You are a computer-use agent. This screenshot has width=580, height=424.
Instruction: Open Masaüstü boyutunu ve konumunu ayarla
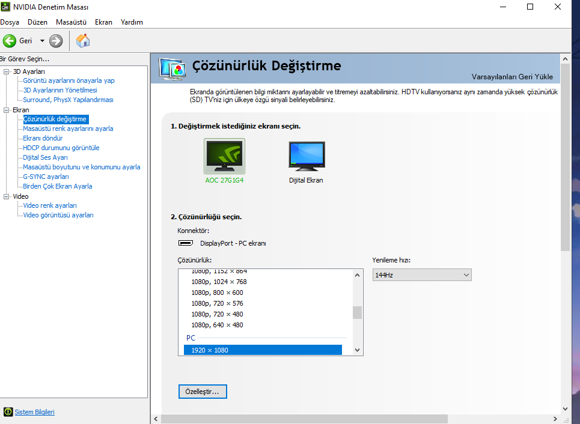pos(81,167)
